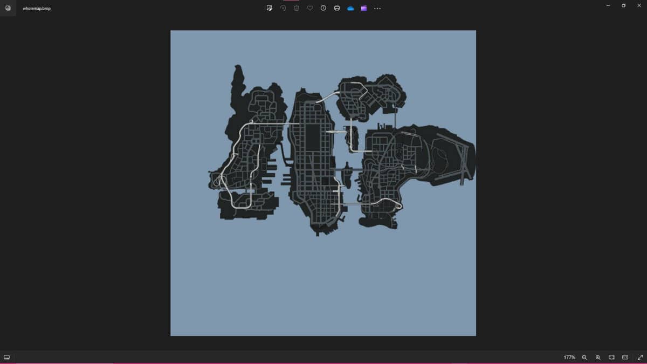Zoom in with the plus magnifier
The width and height of the screenshot is (647, 364).
point(598,358)
